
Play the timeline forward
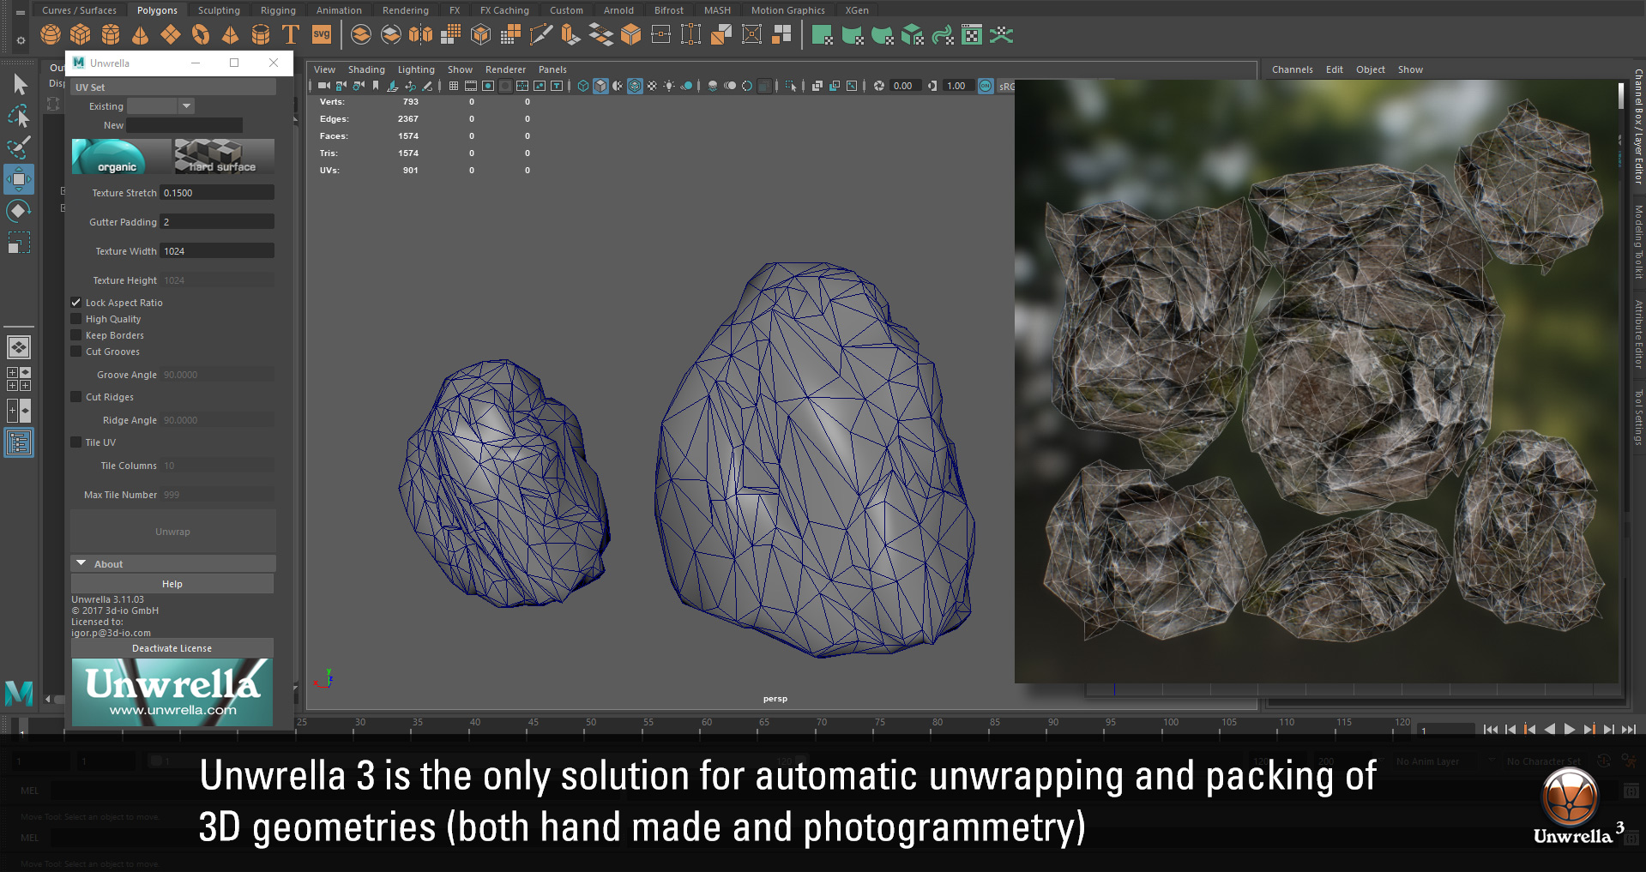tap(1570, 730)
